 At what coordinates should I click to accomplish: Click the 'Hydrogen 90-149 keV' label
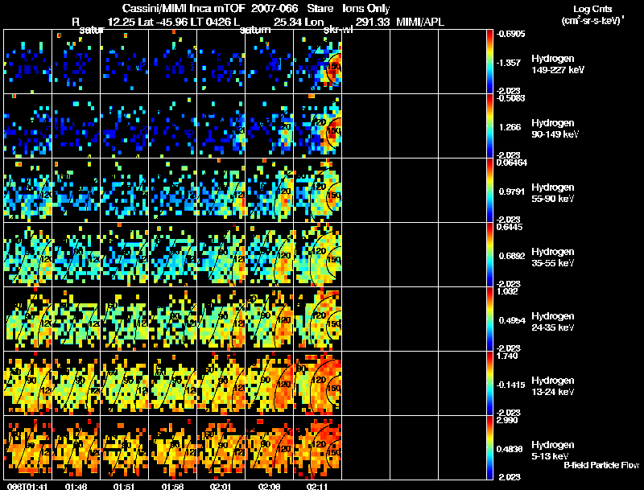click(555, 129)
